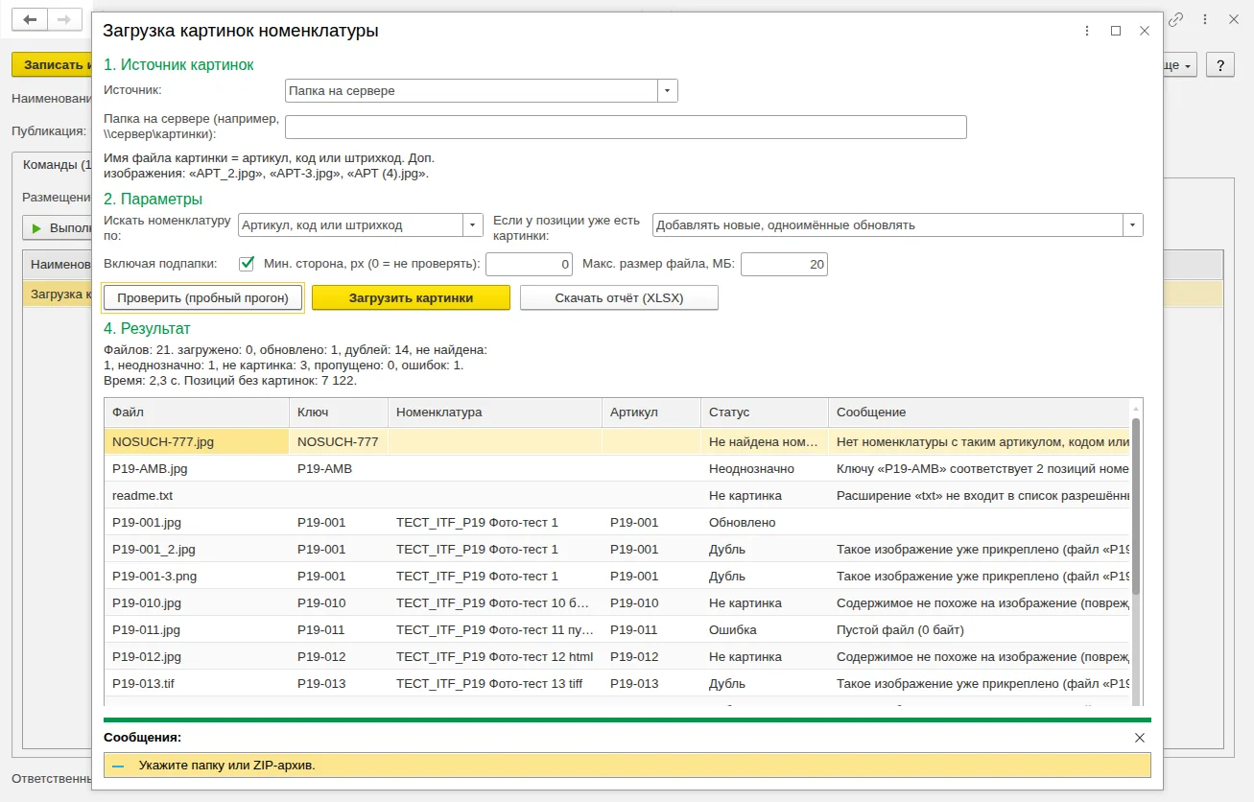The height and width of the screenshot is (802, 1254).
Task: Sort by the Номенклатура column header
Action: (495, 413)
